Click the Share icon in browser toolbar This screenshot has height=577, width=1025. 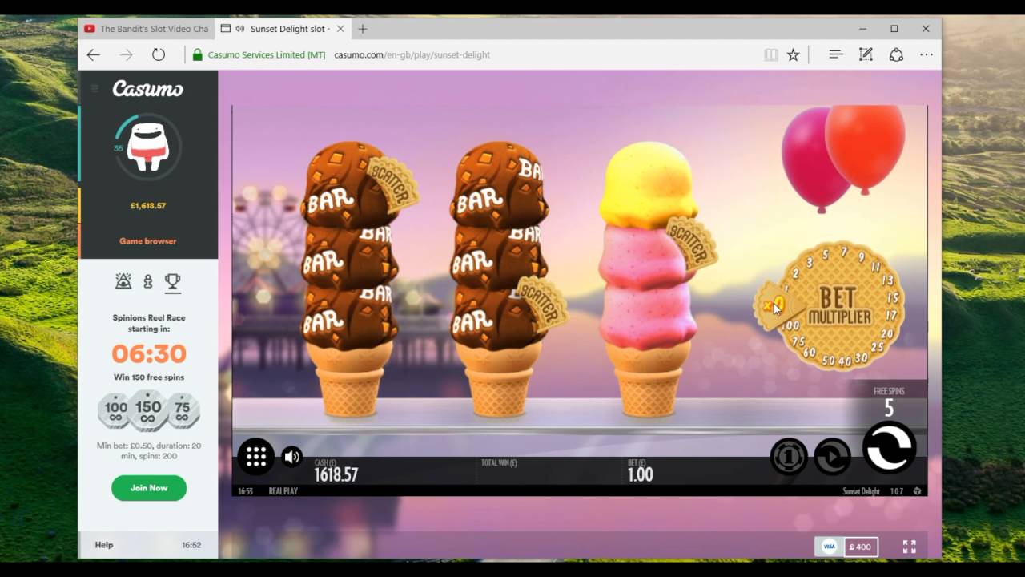[x=896, y=54]
